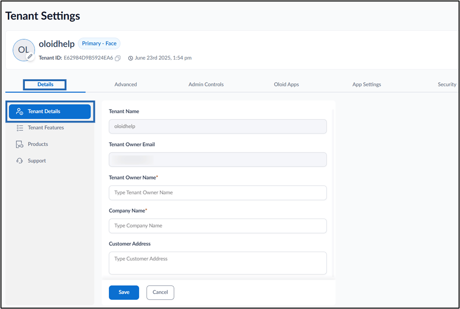This screenshot has height=309, width=460.
Task: Copy the Tenant ID with copy icon
Action: pyautogui.click(x=118, y=58)
